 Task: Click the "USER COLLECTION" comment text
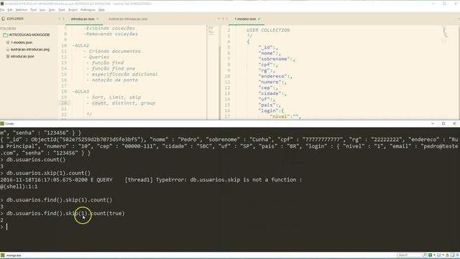pyautogui.click(x=268, y=30)
